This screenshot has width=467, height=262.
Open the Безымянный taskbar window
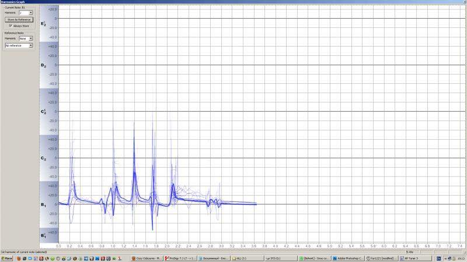pos(213,257)
